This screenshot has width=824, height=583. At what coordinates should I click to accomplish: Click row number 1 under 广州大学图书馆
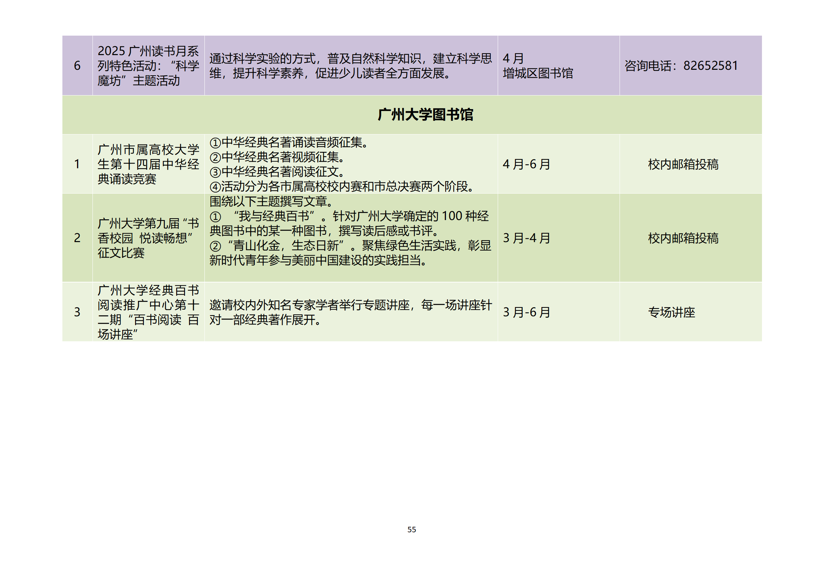point(77,164)
